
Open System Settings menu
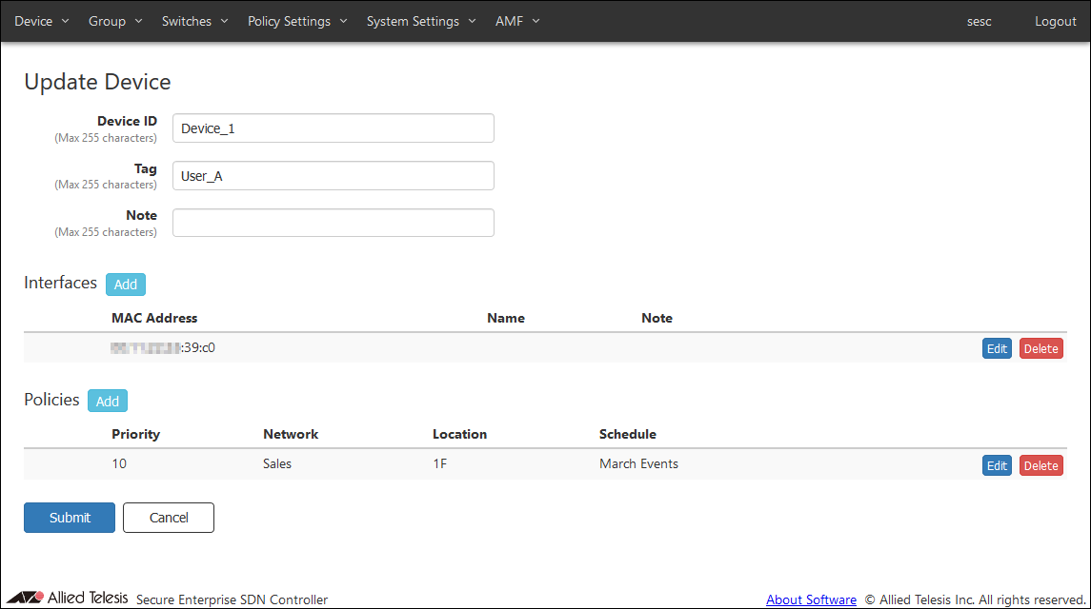pos(420,21)
